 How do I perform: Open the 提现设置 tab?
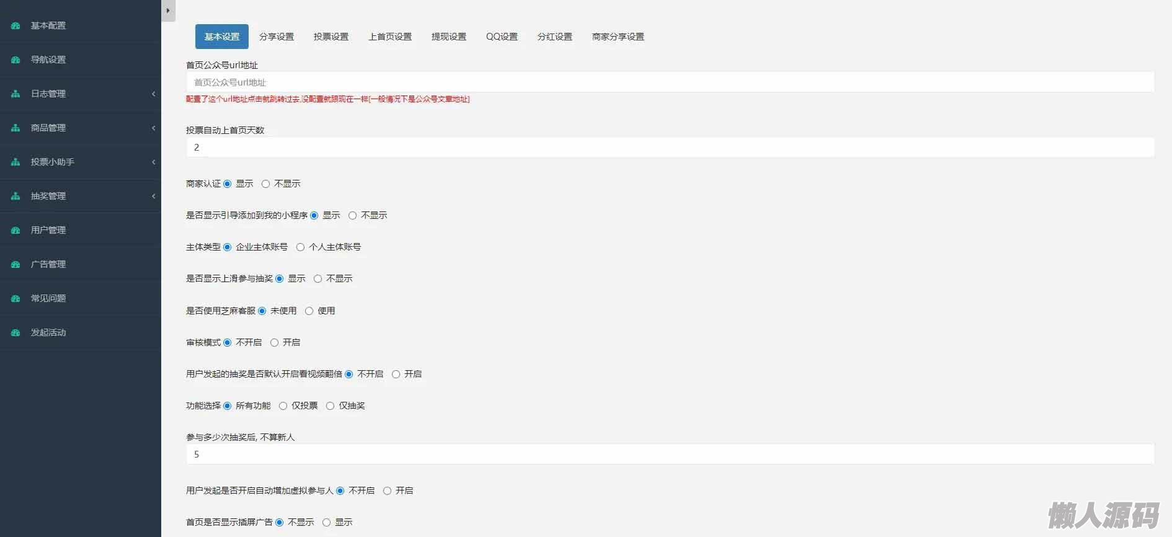(449, 37)
